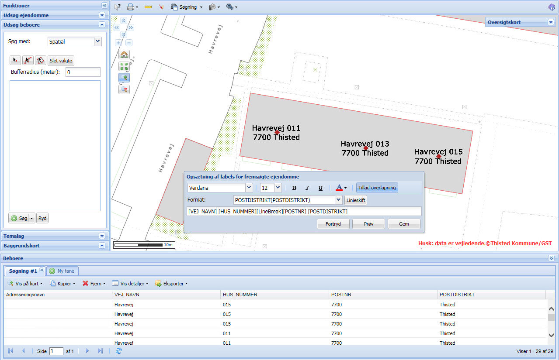The image size is (559, 360).
Task: Choose the select-by-point tool
Action: coord(15,60)
